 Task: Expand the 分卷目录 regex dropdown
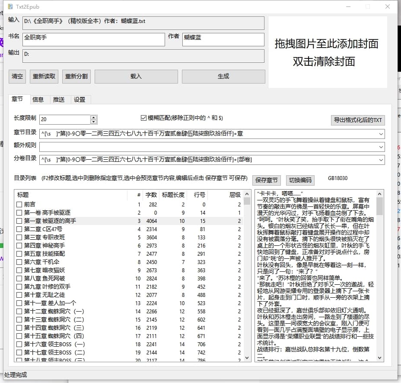381,160
